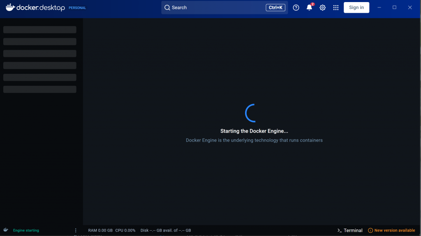Click the search magnifier icon
421x236 pixels.
[x=167, y=7]
